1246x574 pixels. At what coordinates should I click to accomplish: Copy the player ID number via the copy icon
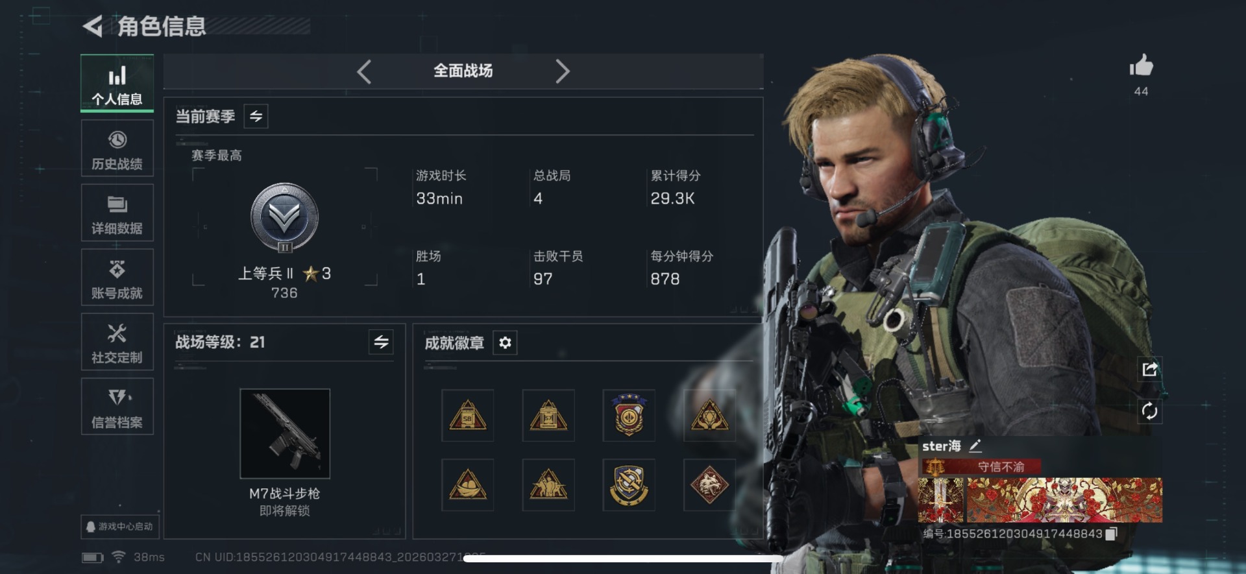(x=1111, y=534)
